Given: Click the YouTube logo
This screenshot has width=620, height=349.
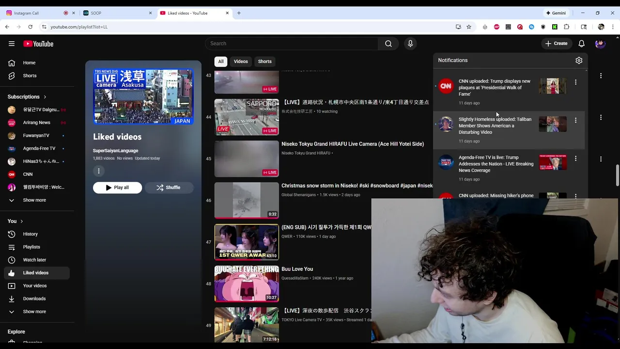Looking at the screenshot, I should [x=38, y=44].
